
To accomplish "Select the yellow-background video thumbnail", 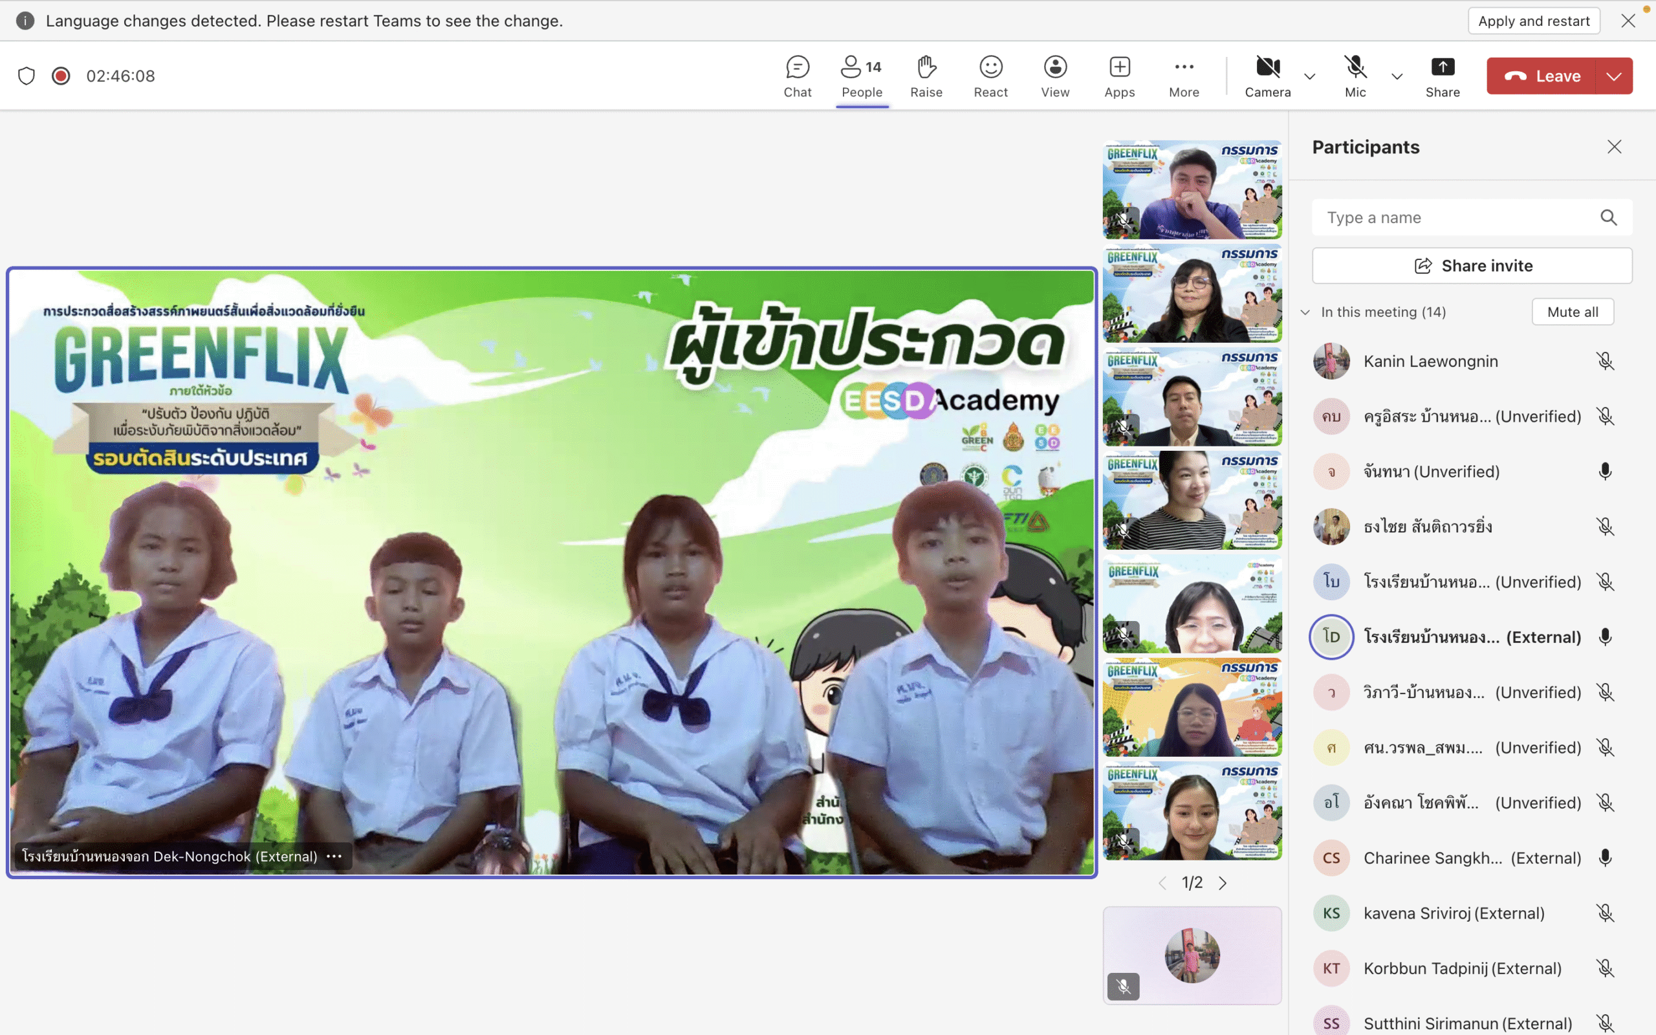I will (1192, 707).
